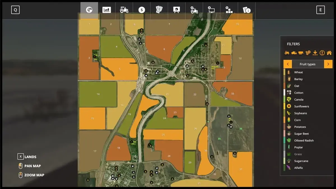336x189 pixels.
Task: Open the world map tab
Action: point(89,10)
